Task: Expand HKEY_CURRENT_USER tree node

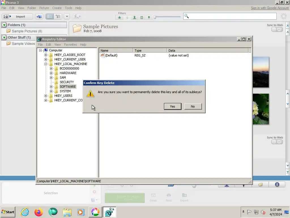Action: tap(46, 60)
